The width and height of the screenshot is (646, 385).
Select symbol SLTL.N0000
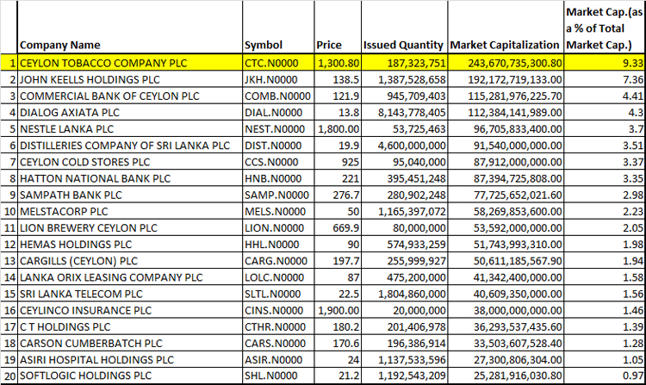[278, 294]
